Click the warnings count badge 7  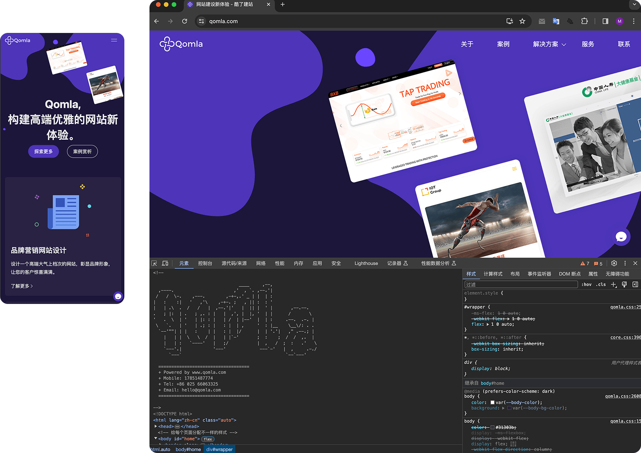pyautogui.click(x=585, y=264)
